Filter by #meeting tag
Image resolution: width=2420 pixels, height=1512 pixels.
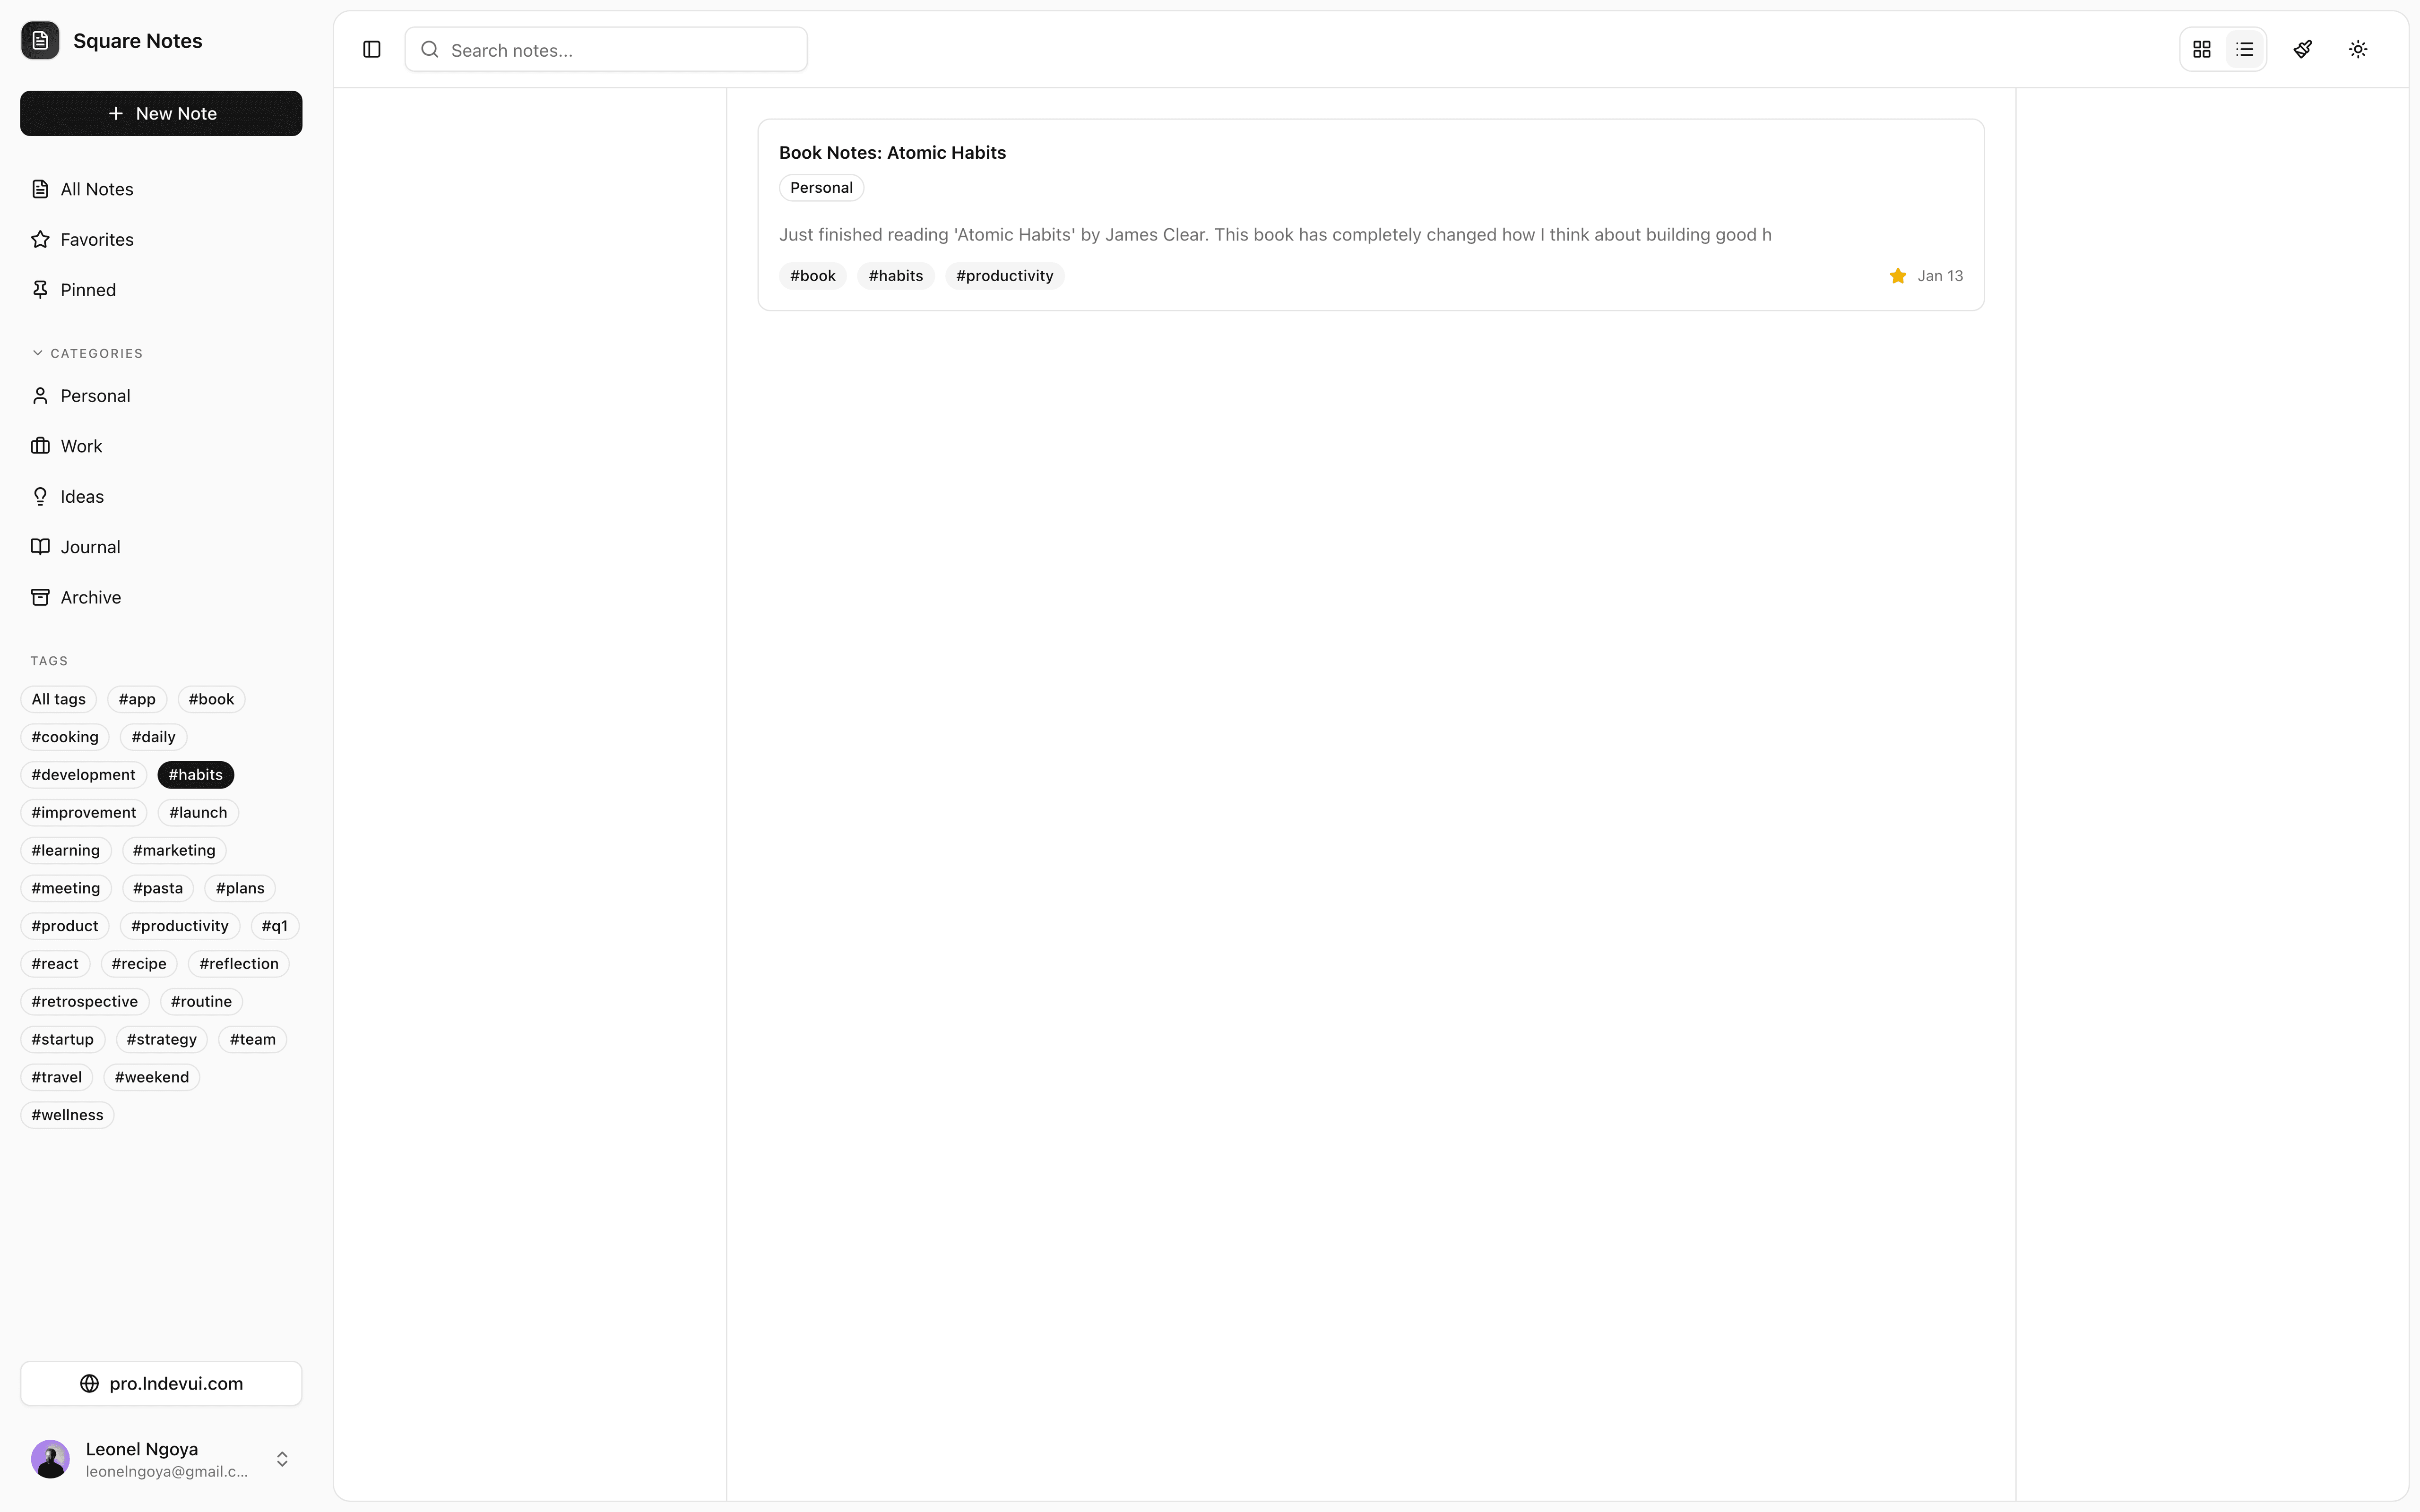pos(66,888)
